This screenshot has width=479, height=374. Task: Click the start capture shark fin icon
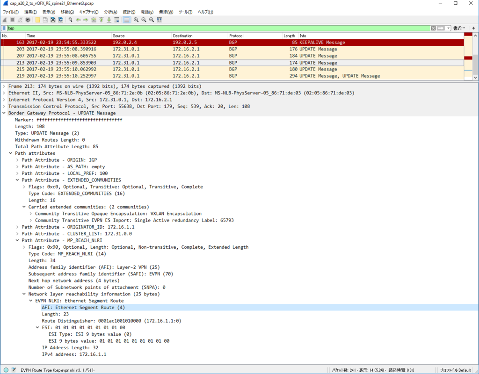click(x=5, y=20)
